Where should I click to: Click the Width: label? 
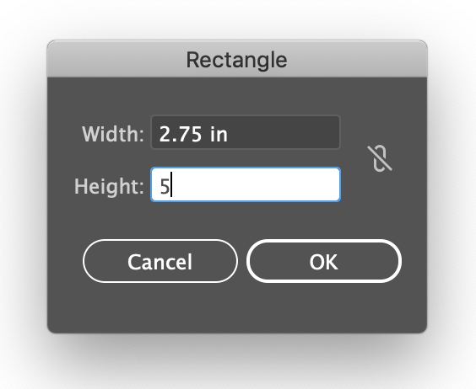pyautogui.click(x=112, y=134)
